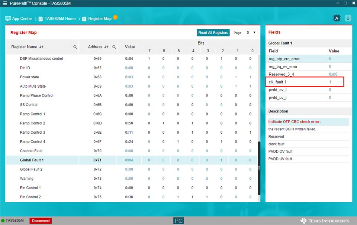Viewport: 357px width, 225px height.
Task: Click 'PVDD OV fault' description
Action: pyautogui.click(x=280, y=151)
